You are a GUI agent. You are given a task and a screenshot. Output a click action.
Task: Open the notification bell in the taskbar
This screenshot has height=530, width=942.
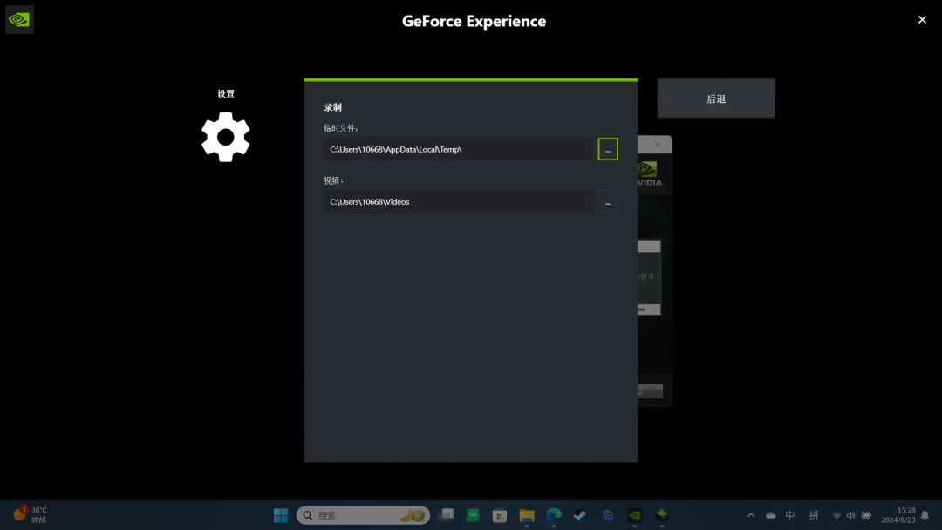tap(925, 515)
